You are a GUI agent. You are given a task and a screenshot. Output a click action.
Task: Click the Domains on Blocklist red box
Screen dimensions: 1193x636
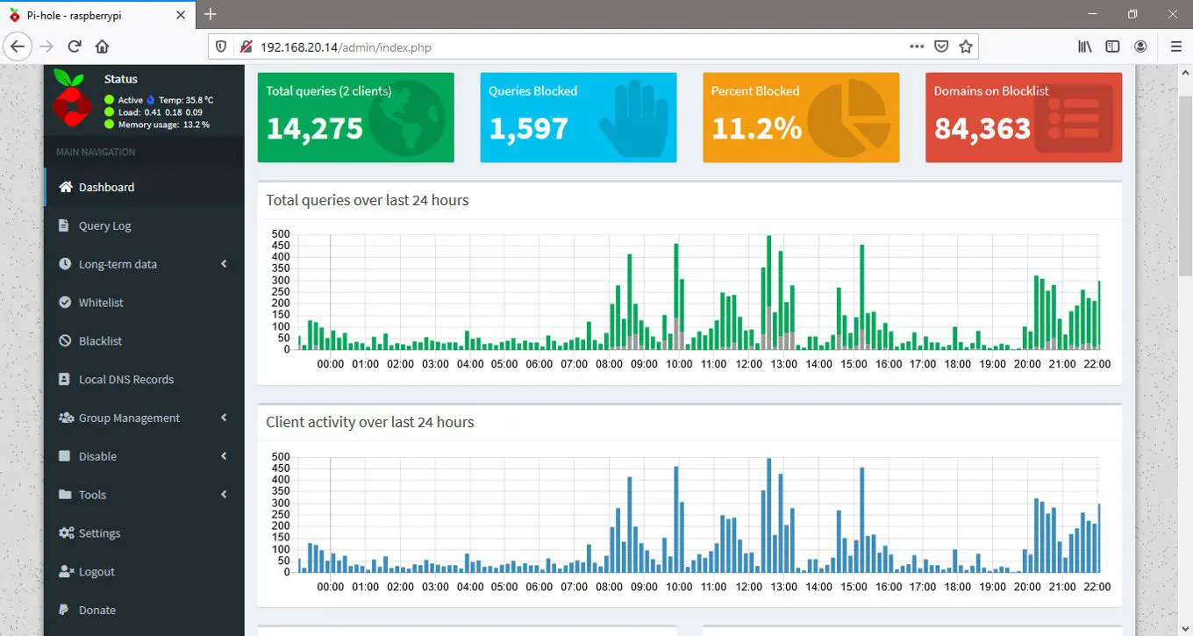pyautogui.click(x=1023, y=118)
